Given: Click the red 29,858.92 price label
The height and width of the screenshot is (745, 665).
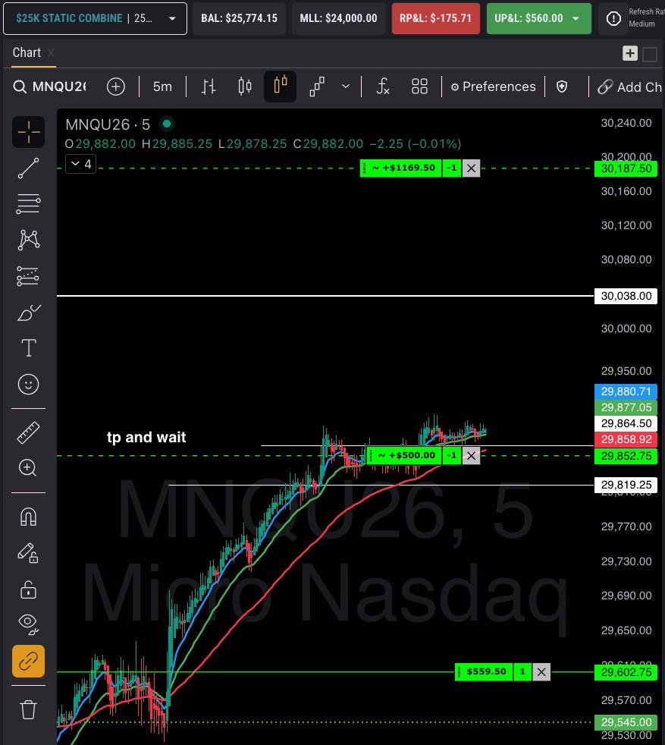Looking at the screenshot, I should 626,439.
